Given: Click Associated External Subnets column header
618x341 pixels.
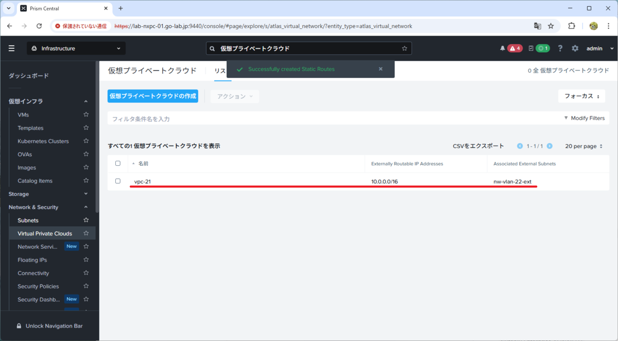Looking at the screenshot, I should coord(524,164).
